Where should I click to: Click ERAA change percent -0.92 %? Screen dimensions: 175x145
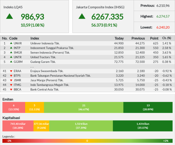[167, 71]
